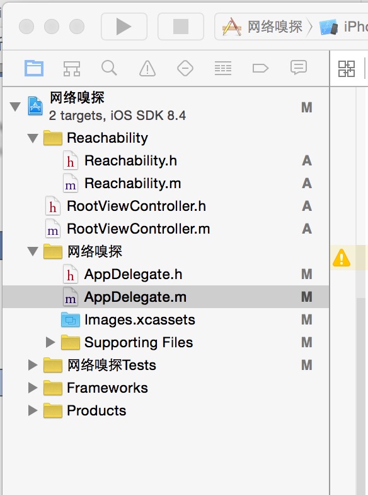Click the m icon beside RootViewController.m
The height and width of the screenshot is (495, 368).
coord(53,229)
